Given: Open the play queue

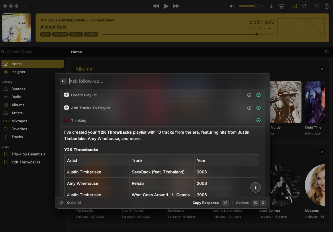Looking at the screenshot, I should pyautogui.click(x=326, y=6).
